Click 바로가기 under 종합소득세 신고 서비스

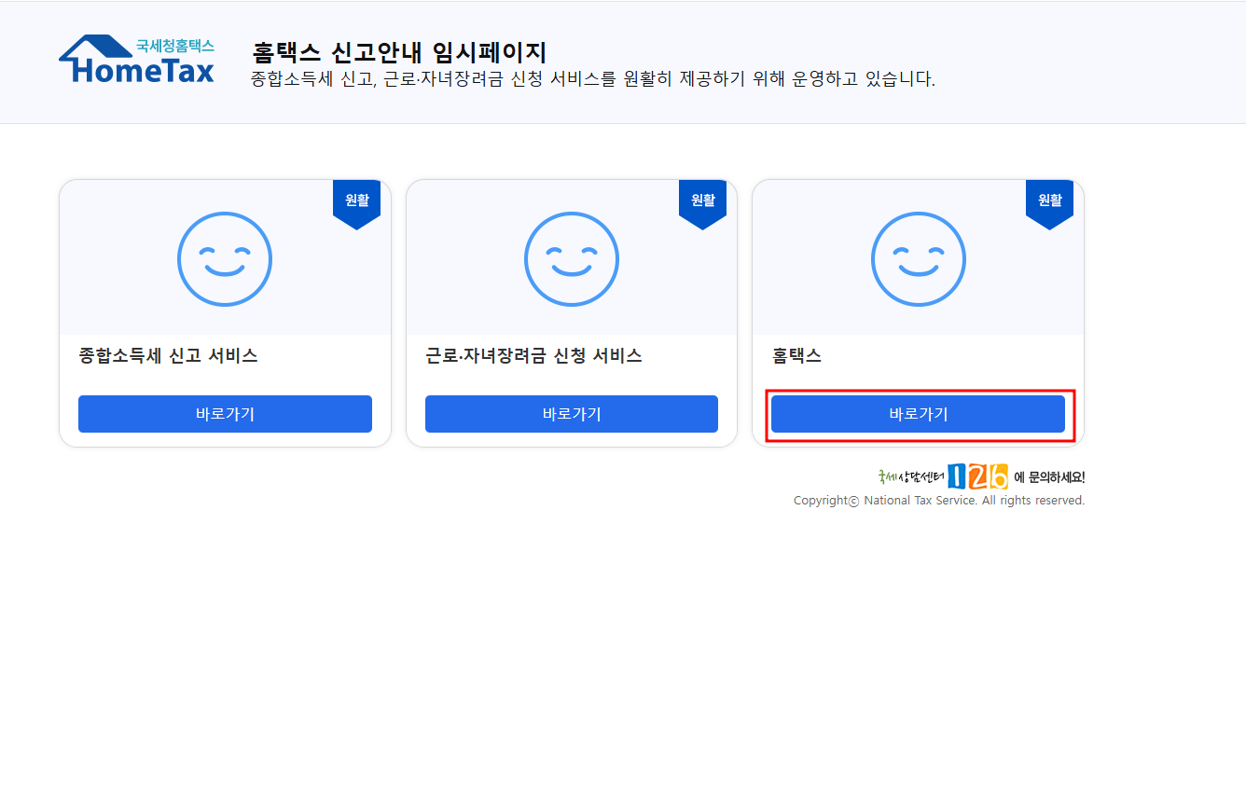(224, 413)
